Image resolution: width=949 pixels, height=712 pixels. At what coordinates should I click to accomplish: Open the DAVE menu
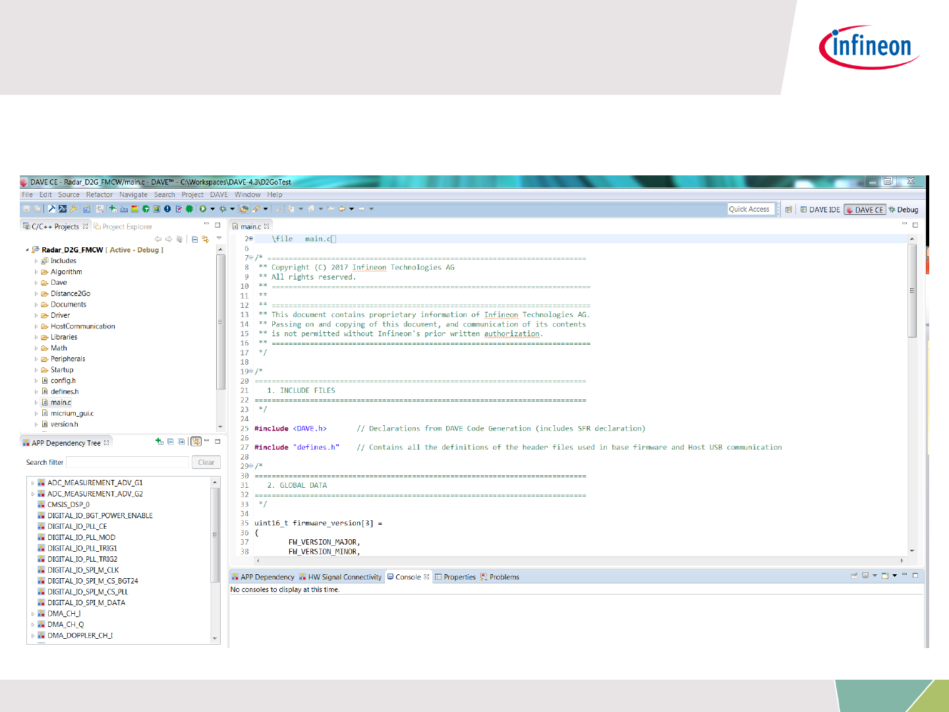pos(219,194)
